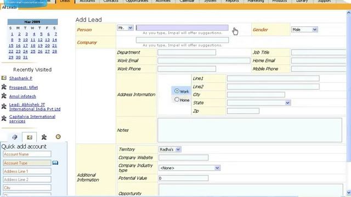Click the address Line2 input field
351x197 pixels.
tap(273, 86)
